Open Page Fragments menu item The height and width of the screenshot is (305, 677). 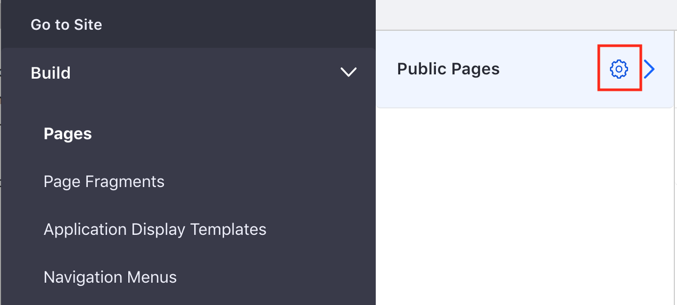tap(104, 182)
